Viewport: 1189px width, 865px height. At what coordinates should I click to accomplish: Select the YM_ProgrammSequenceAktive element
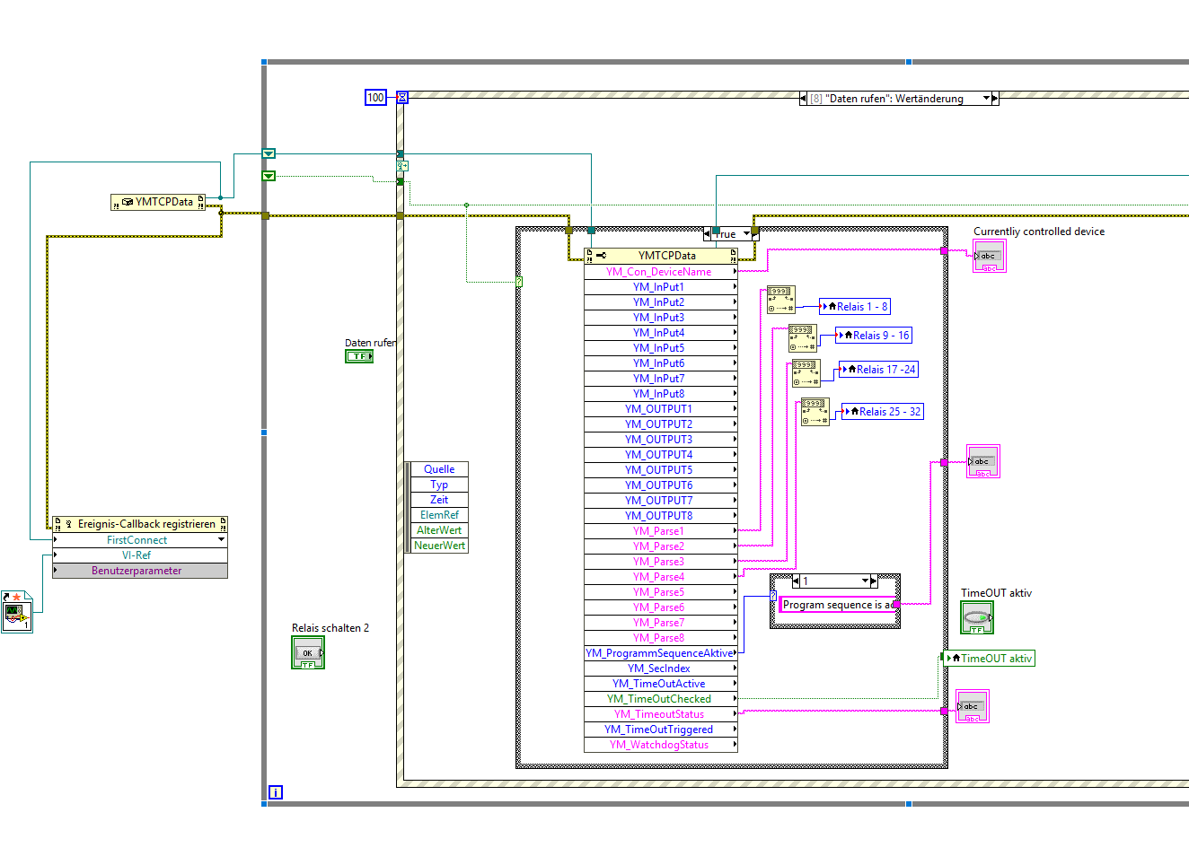click(x=661, y=653)
